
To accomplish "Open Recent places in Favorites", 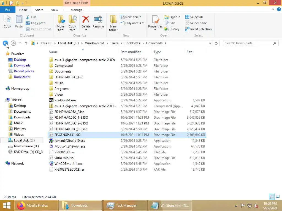I will tap(24, 71).
